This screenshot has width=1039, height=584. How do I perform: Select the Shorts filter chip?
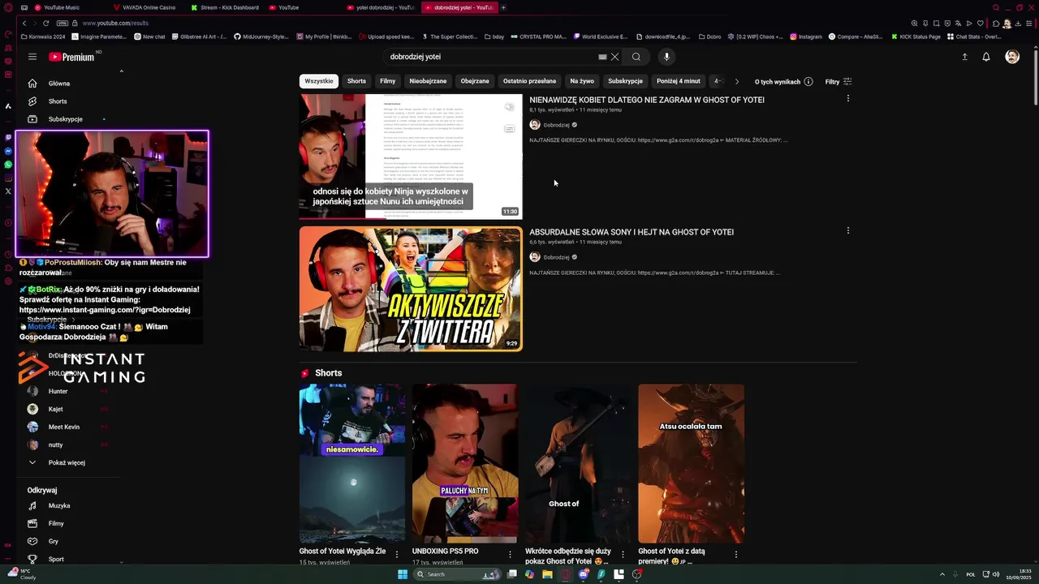pyautogui.click(x=356, y=81)
